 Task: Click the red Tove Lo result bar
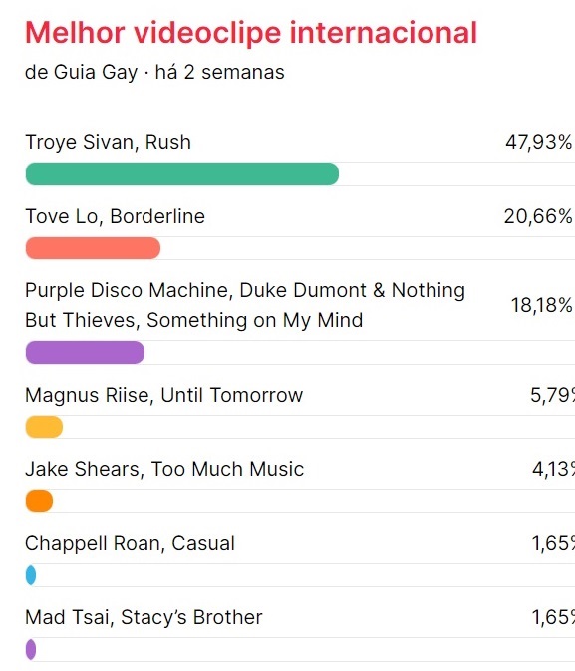(93, 248)
